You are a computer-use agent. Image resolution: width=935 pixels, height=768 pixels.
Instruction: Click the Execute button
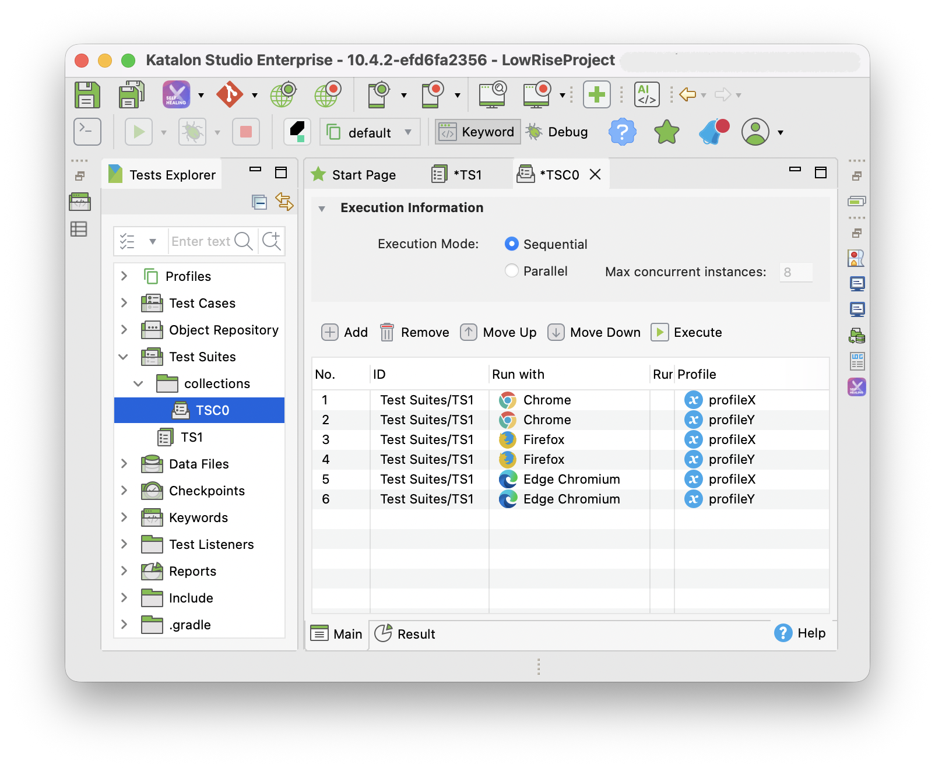point(687,332)
